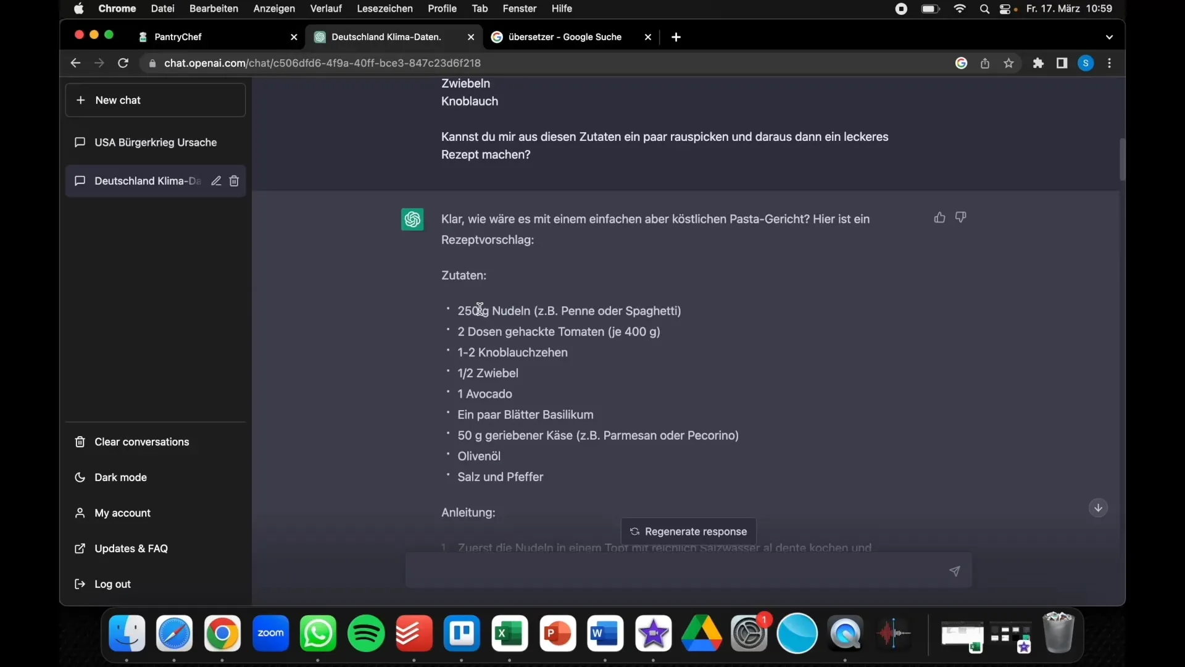Click the thumbs down icon on response
The width and height of the screenshot is (1185, 667).
pos(960,217)
